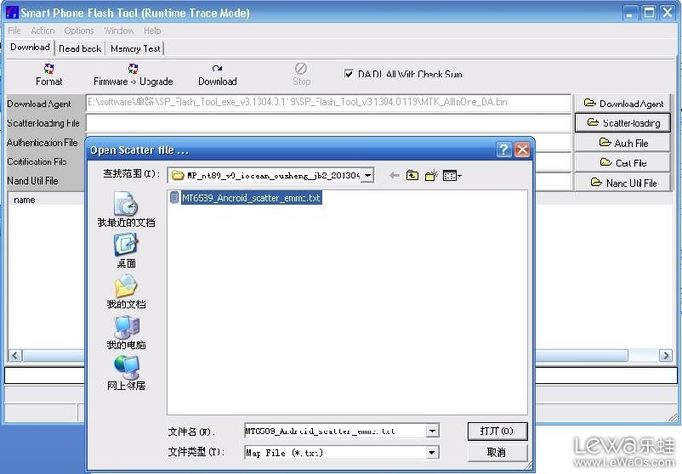
Task: Create a new folder in the dialog
Action: pos(431,176)
